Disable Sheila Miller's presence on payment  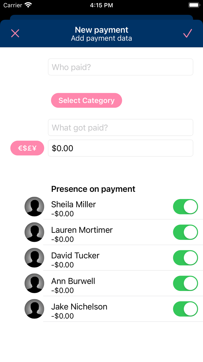(x=185, y=207)
